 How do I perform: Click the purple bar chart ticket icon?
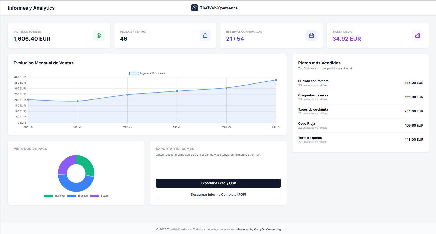coord(417,36)
